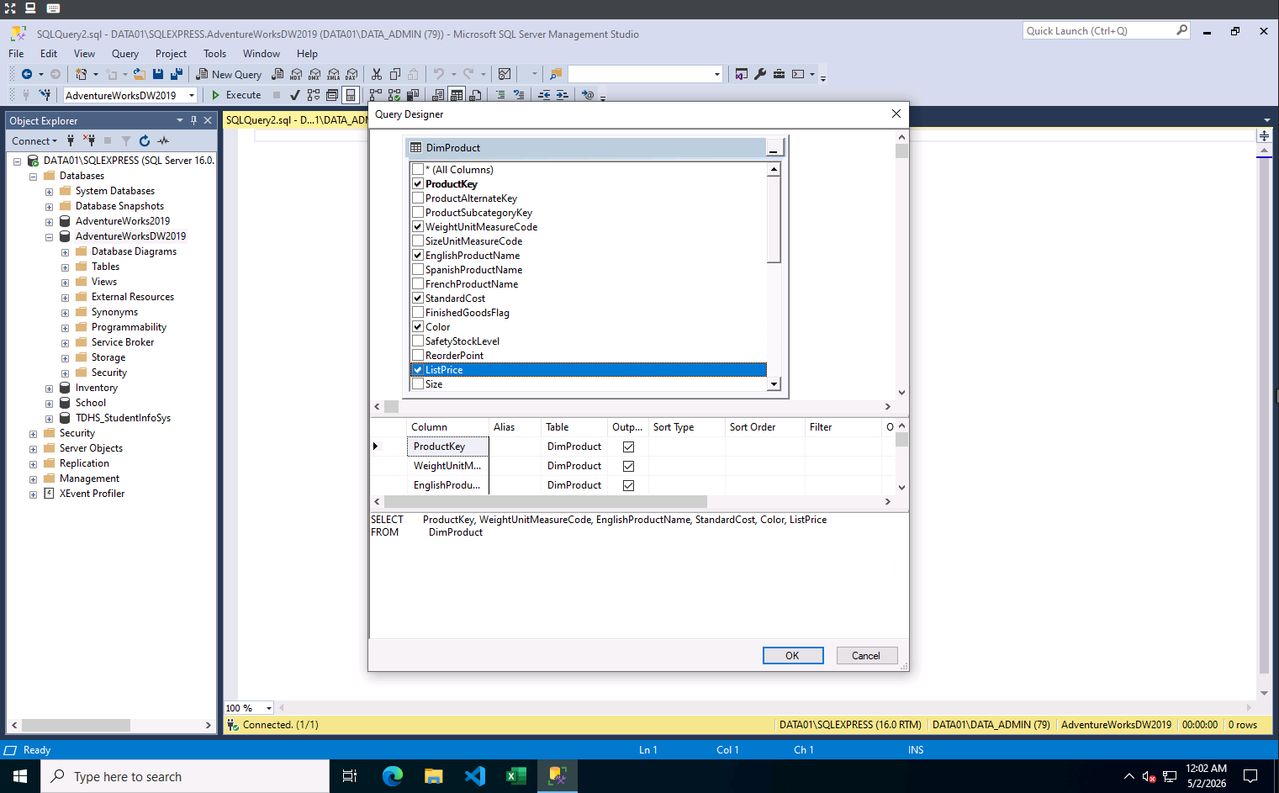Set results to file output
1279x793 pixels.
(x=475, y=95)
